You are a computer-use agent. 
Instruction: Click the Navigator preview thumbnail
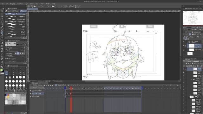coord(193,18)
